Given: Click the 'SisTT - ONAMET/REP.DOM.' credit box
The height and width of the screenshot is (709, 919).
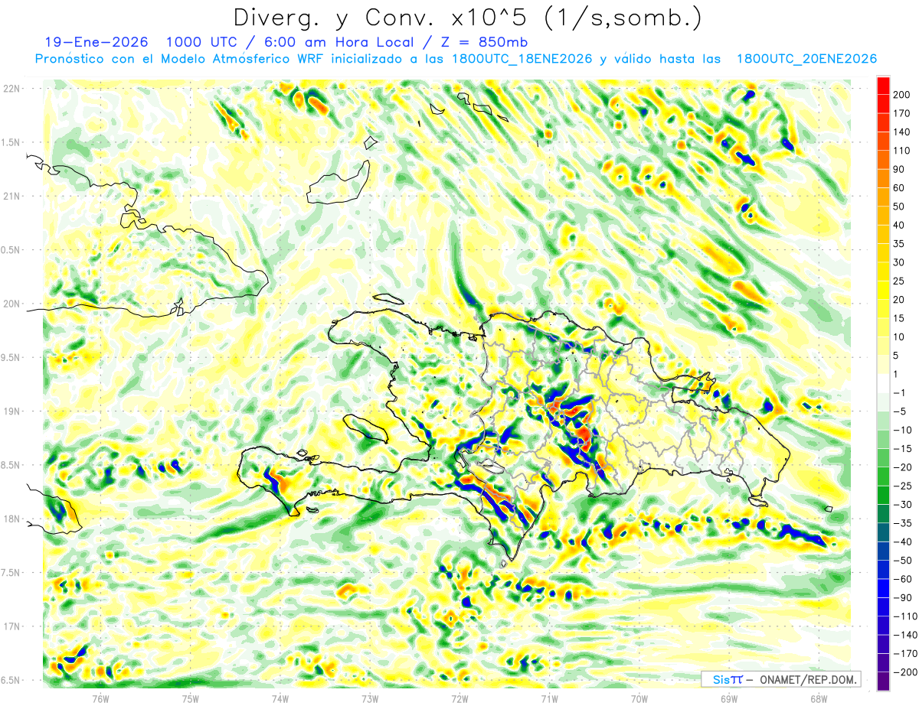Looking at the screenshot, I should tap(780, 679).
